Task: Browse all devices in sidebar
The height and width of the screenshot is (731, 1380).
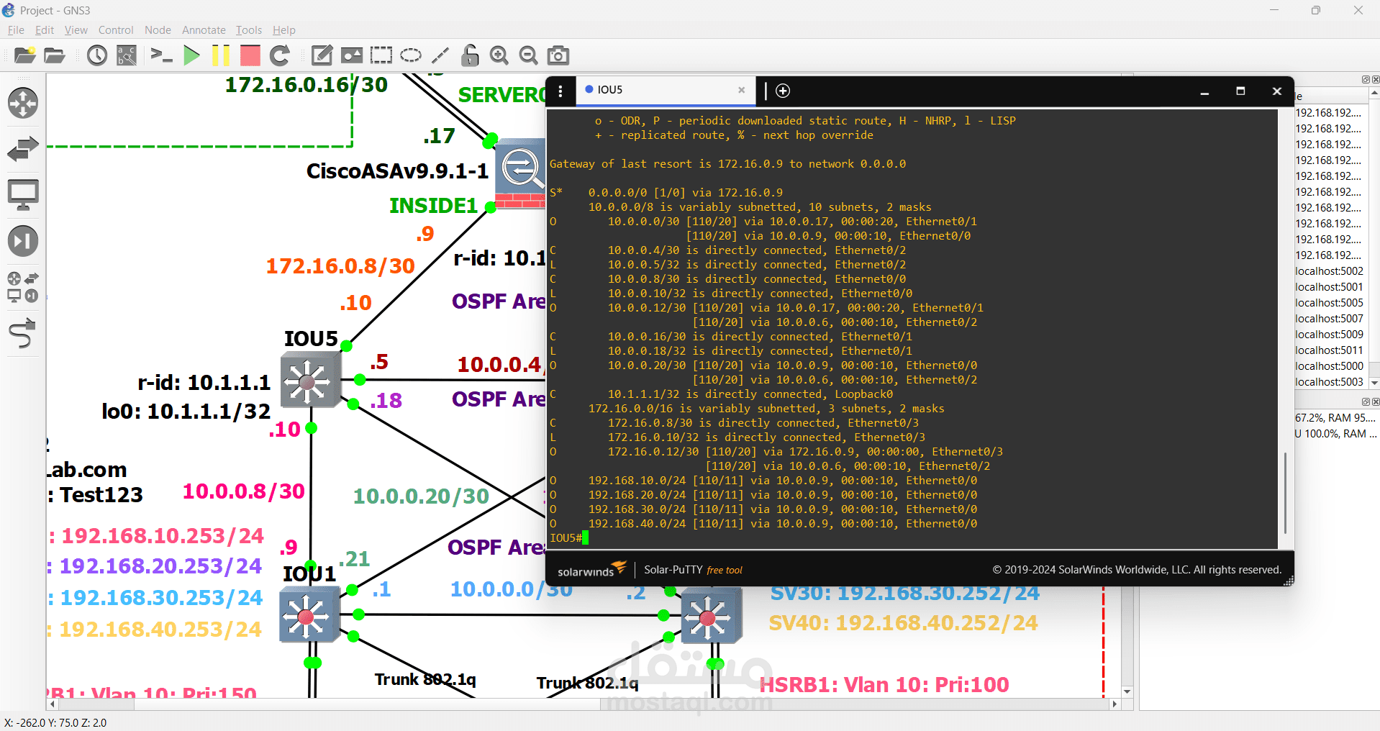Action: pos(23,287)
